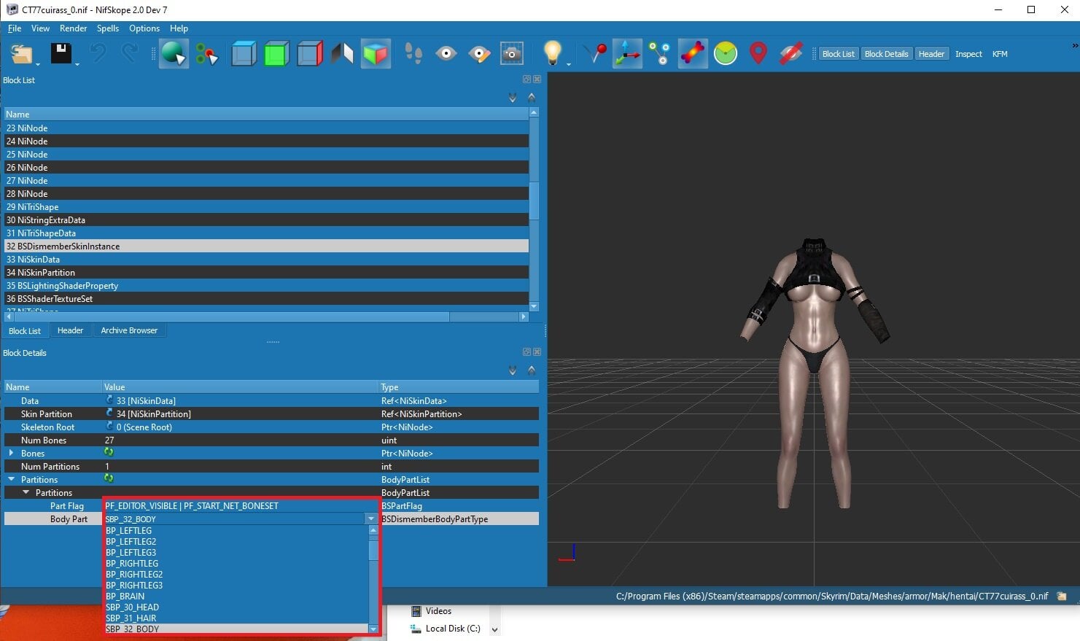Viewport: 1080px width, 641px height.
Task: Click the Undo arrow icon
Action: point(98,53)
